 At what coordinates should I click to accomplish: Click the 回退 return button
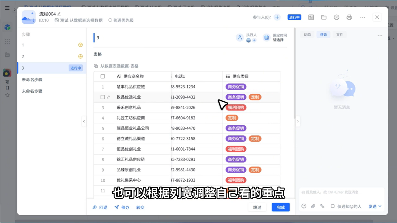[x=100, y=207]
